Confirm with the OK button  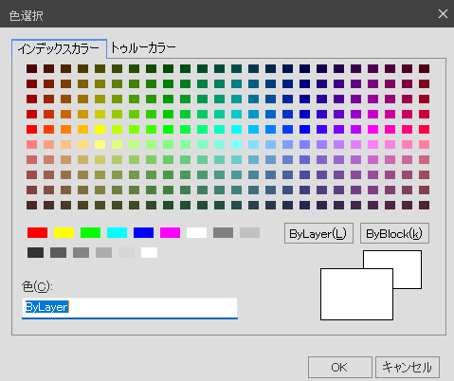(x=340, y=368)
